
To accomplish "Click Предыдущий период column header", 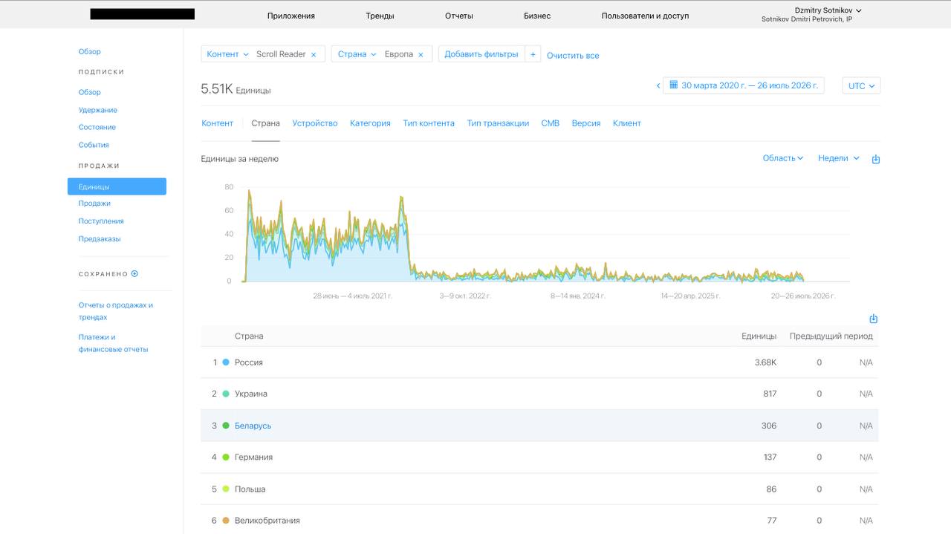I will click(831, 336).
